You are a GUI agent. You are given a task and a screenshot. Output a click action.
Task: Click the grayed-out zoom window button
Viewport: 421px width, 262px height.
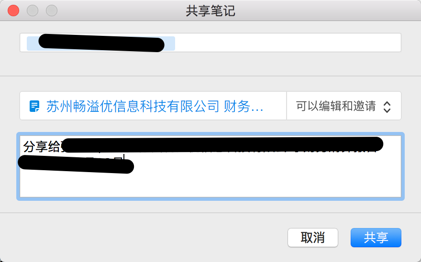52,11
